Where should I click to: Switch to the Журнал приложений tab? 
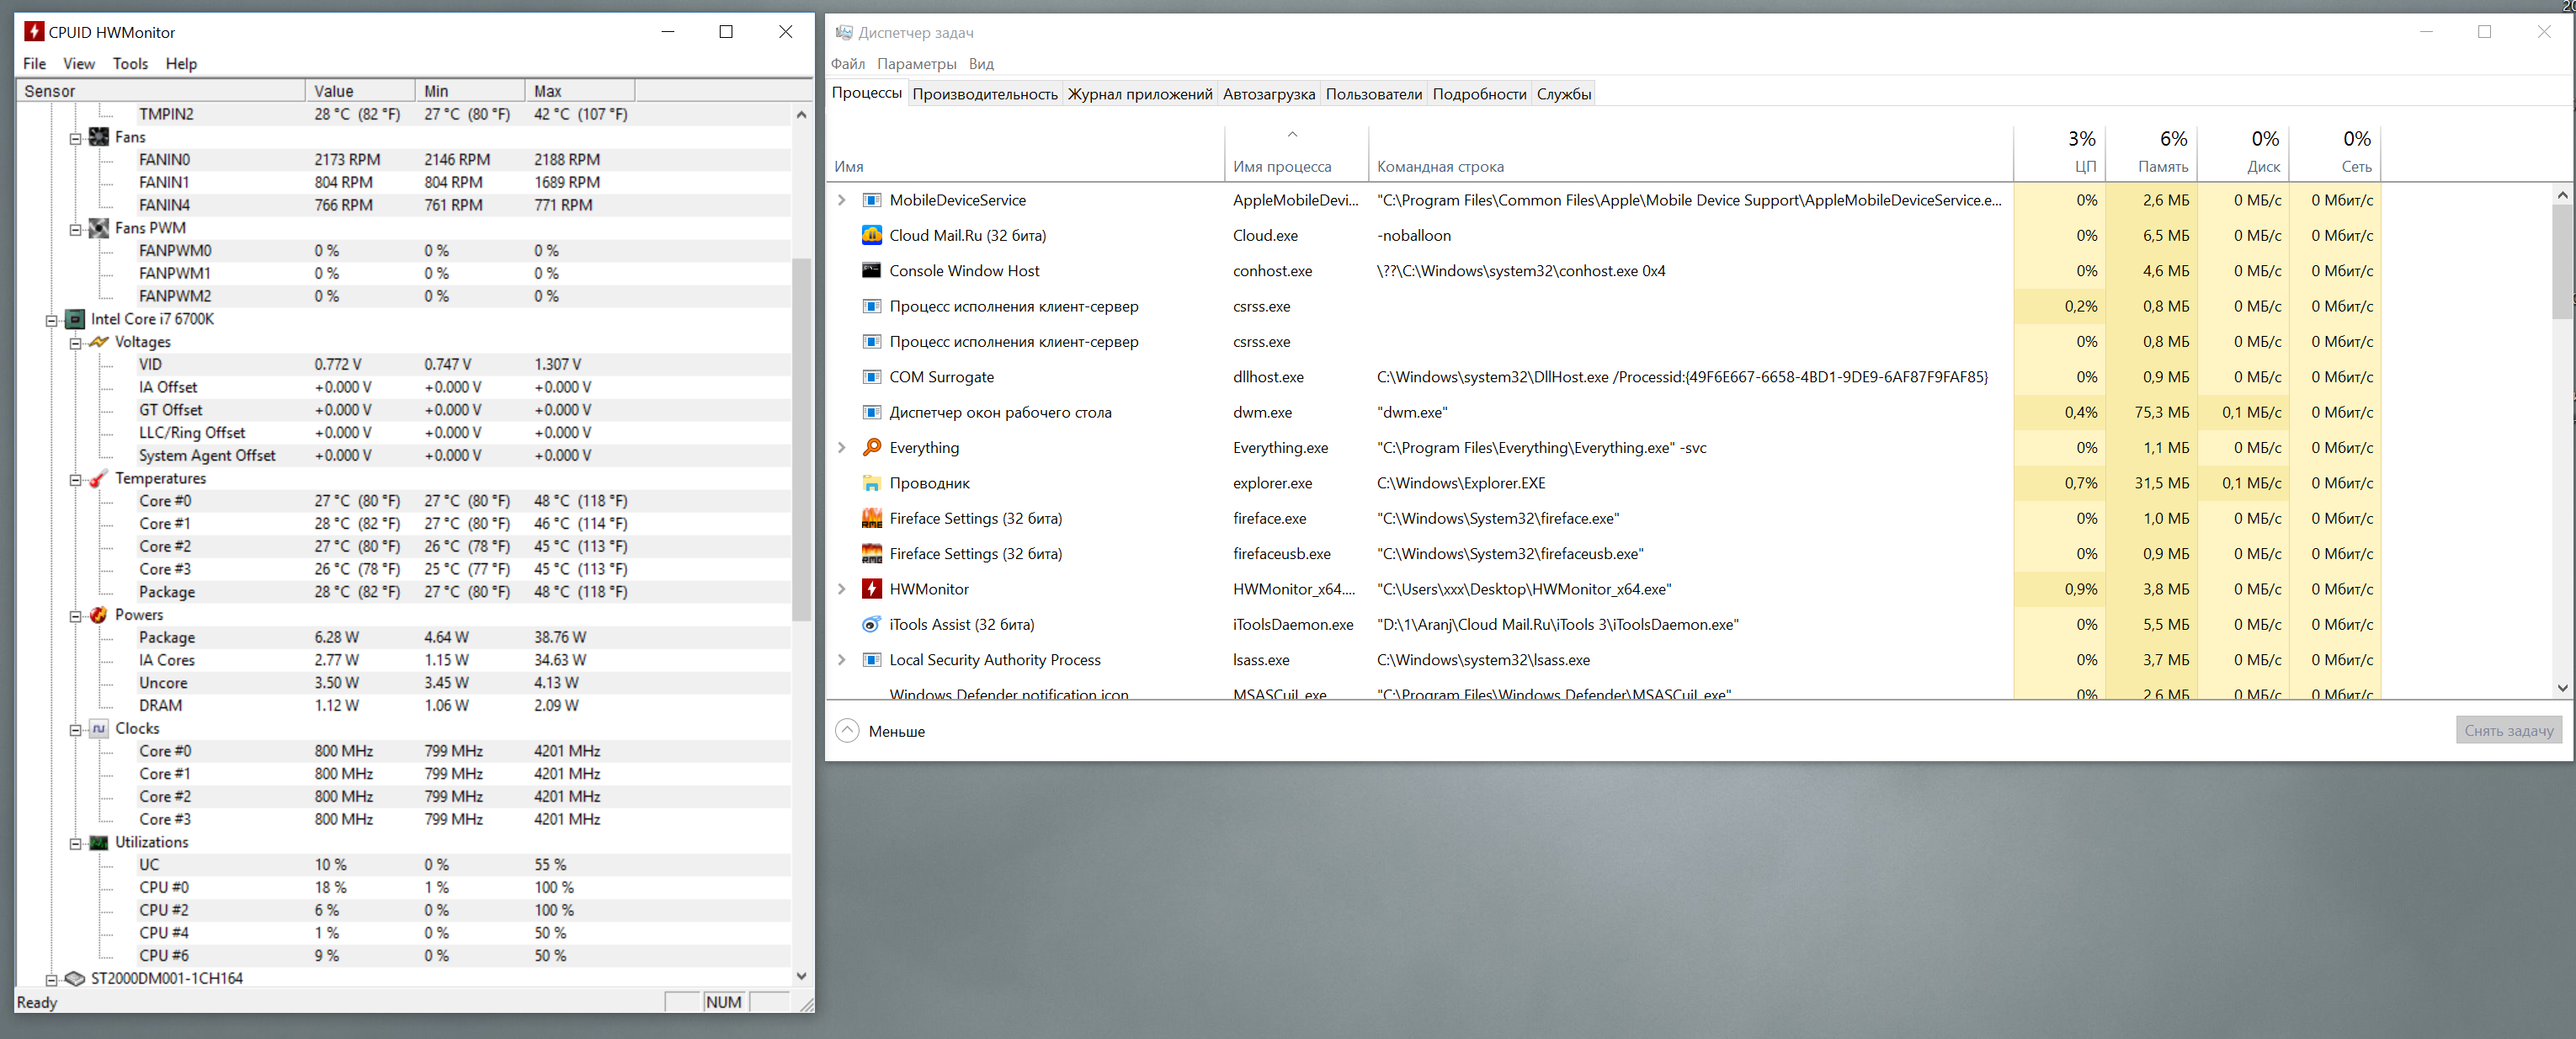[x=1140, y=94]
